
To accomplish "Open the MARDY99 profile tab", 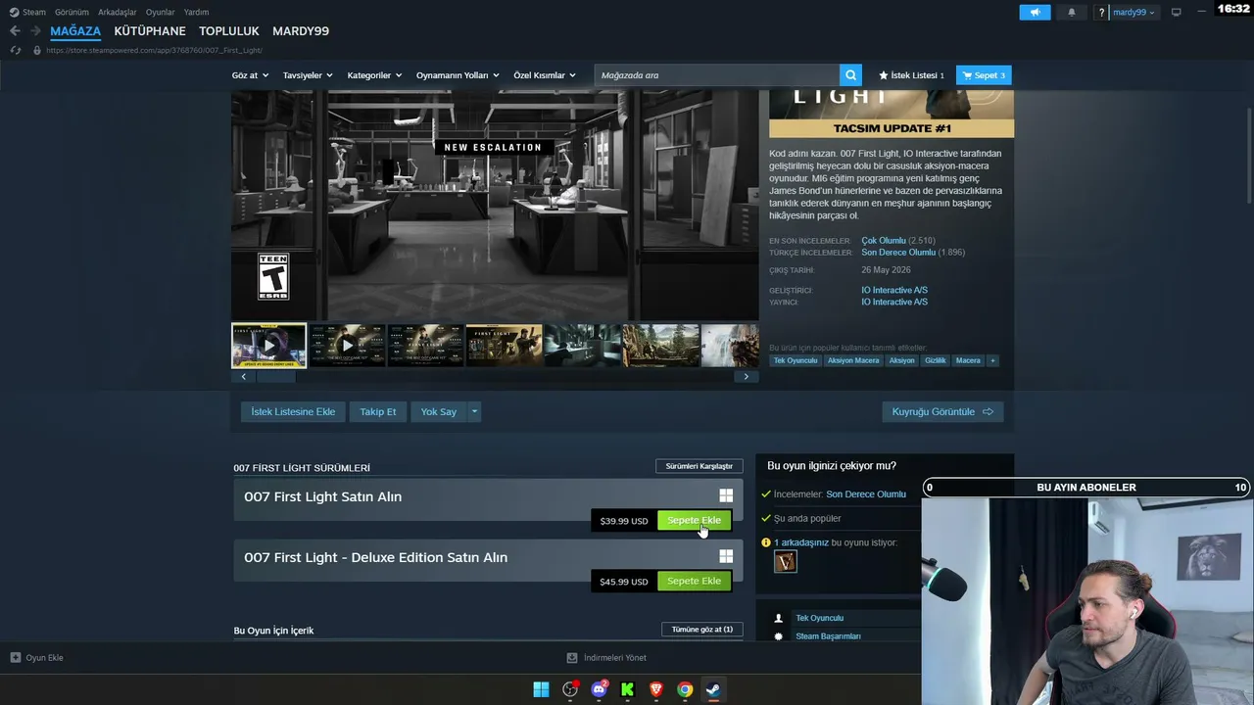I will point(301,31).
